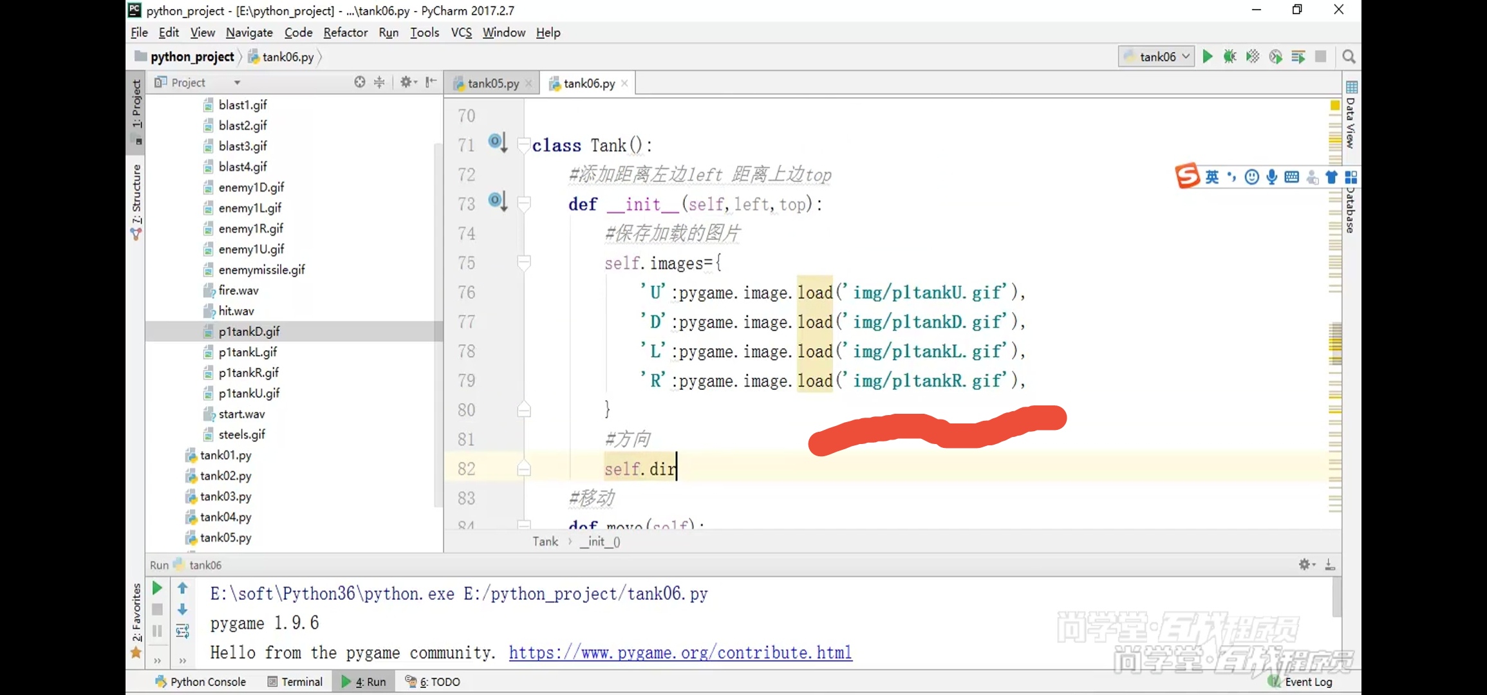The image size is (1487, 695).
Task: Click override marker on line 71
Action: pyautogui.click(x=498, y=142)
